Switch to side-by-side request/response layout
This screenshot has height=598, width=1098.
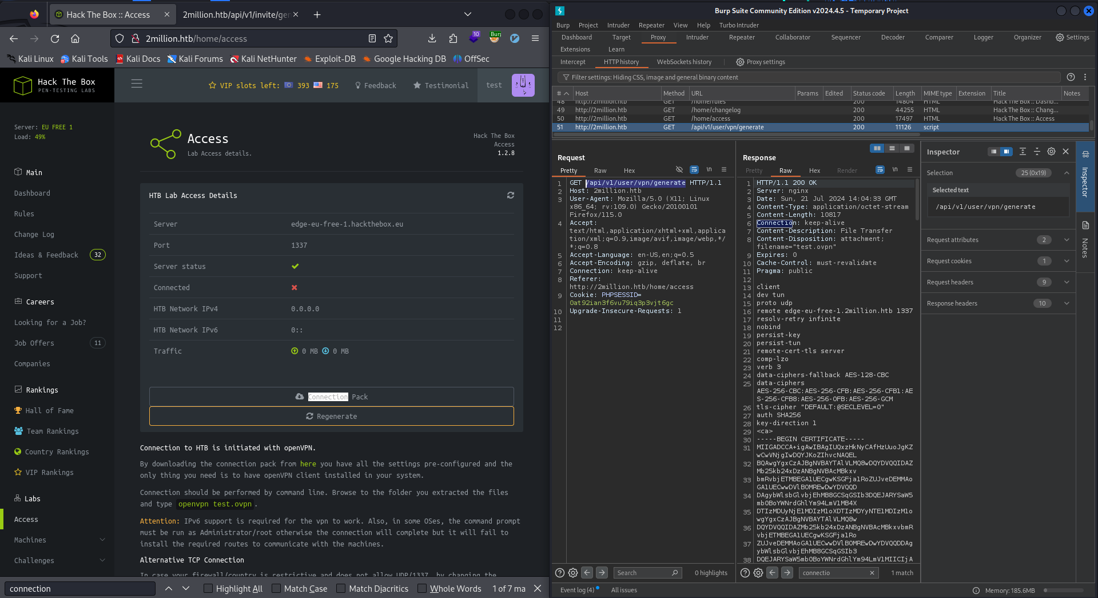click(x=877, y=148)
